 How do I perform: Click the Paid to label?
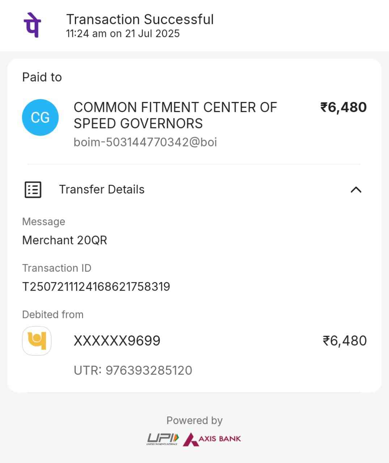(42, 77)
